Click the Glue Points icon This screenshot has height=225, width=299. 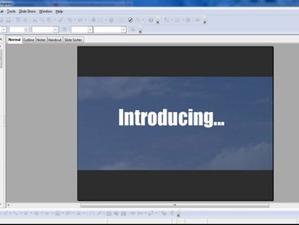point(99,213)
